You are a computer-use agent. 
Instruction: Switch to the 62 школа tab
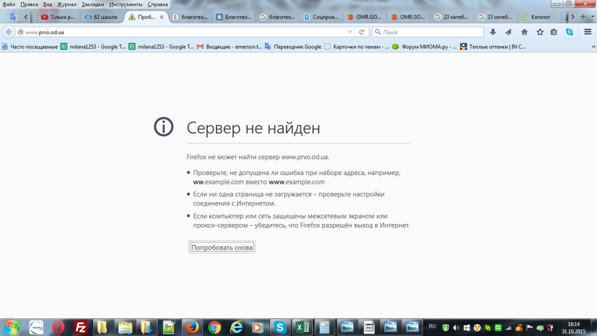tap(102, 17)
